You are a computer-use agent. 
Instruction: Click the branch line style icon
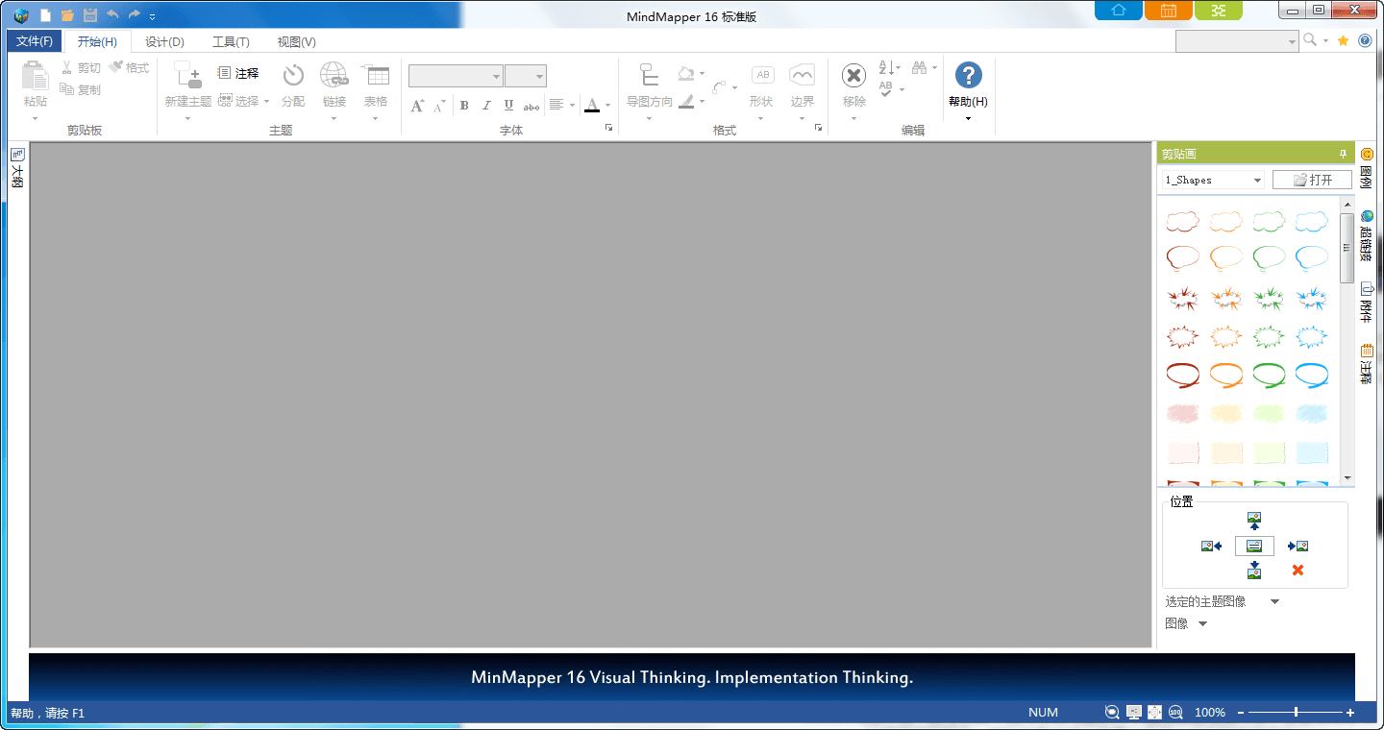[x=720, y=86]
